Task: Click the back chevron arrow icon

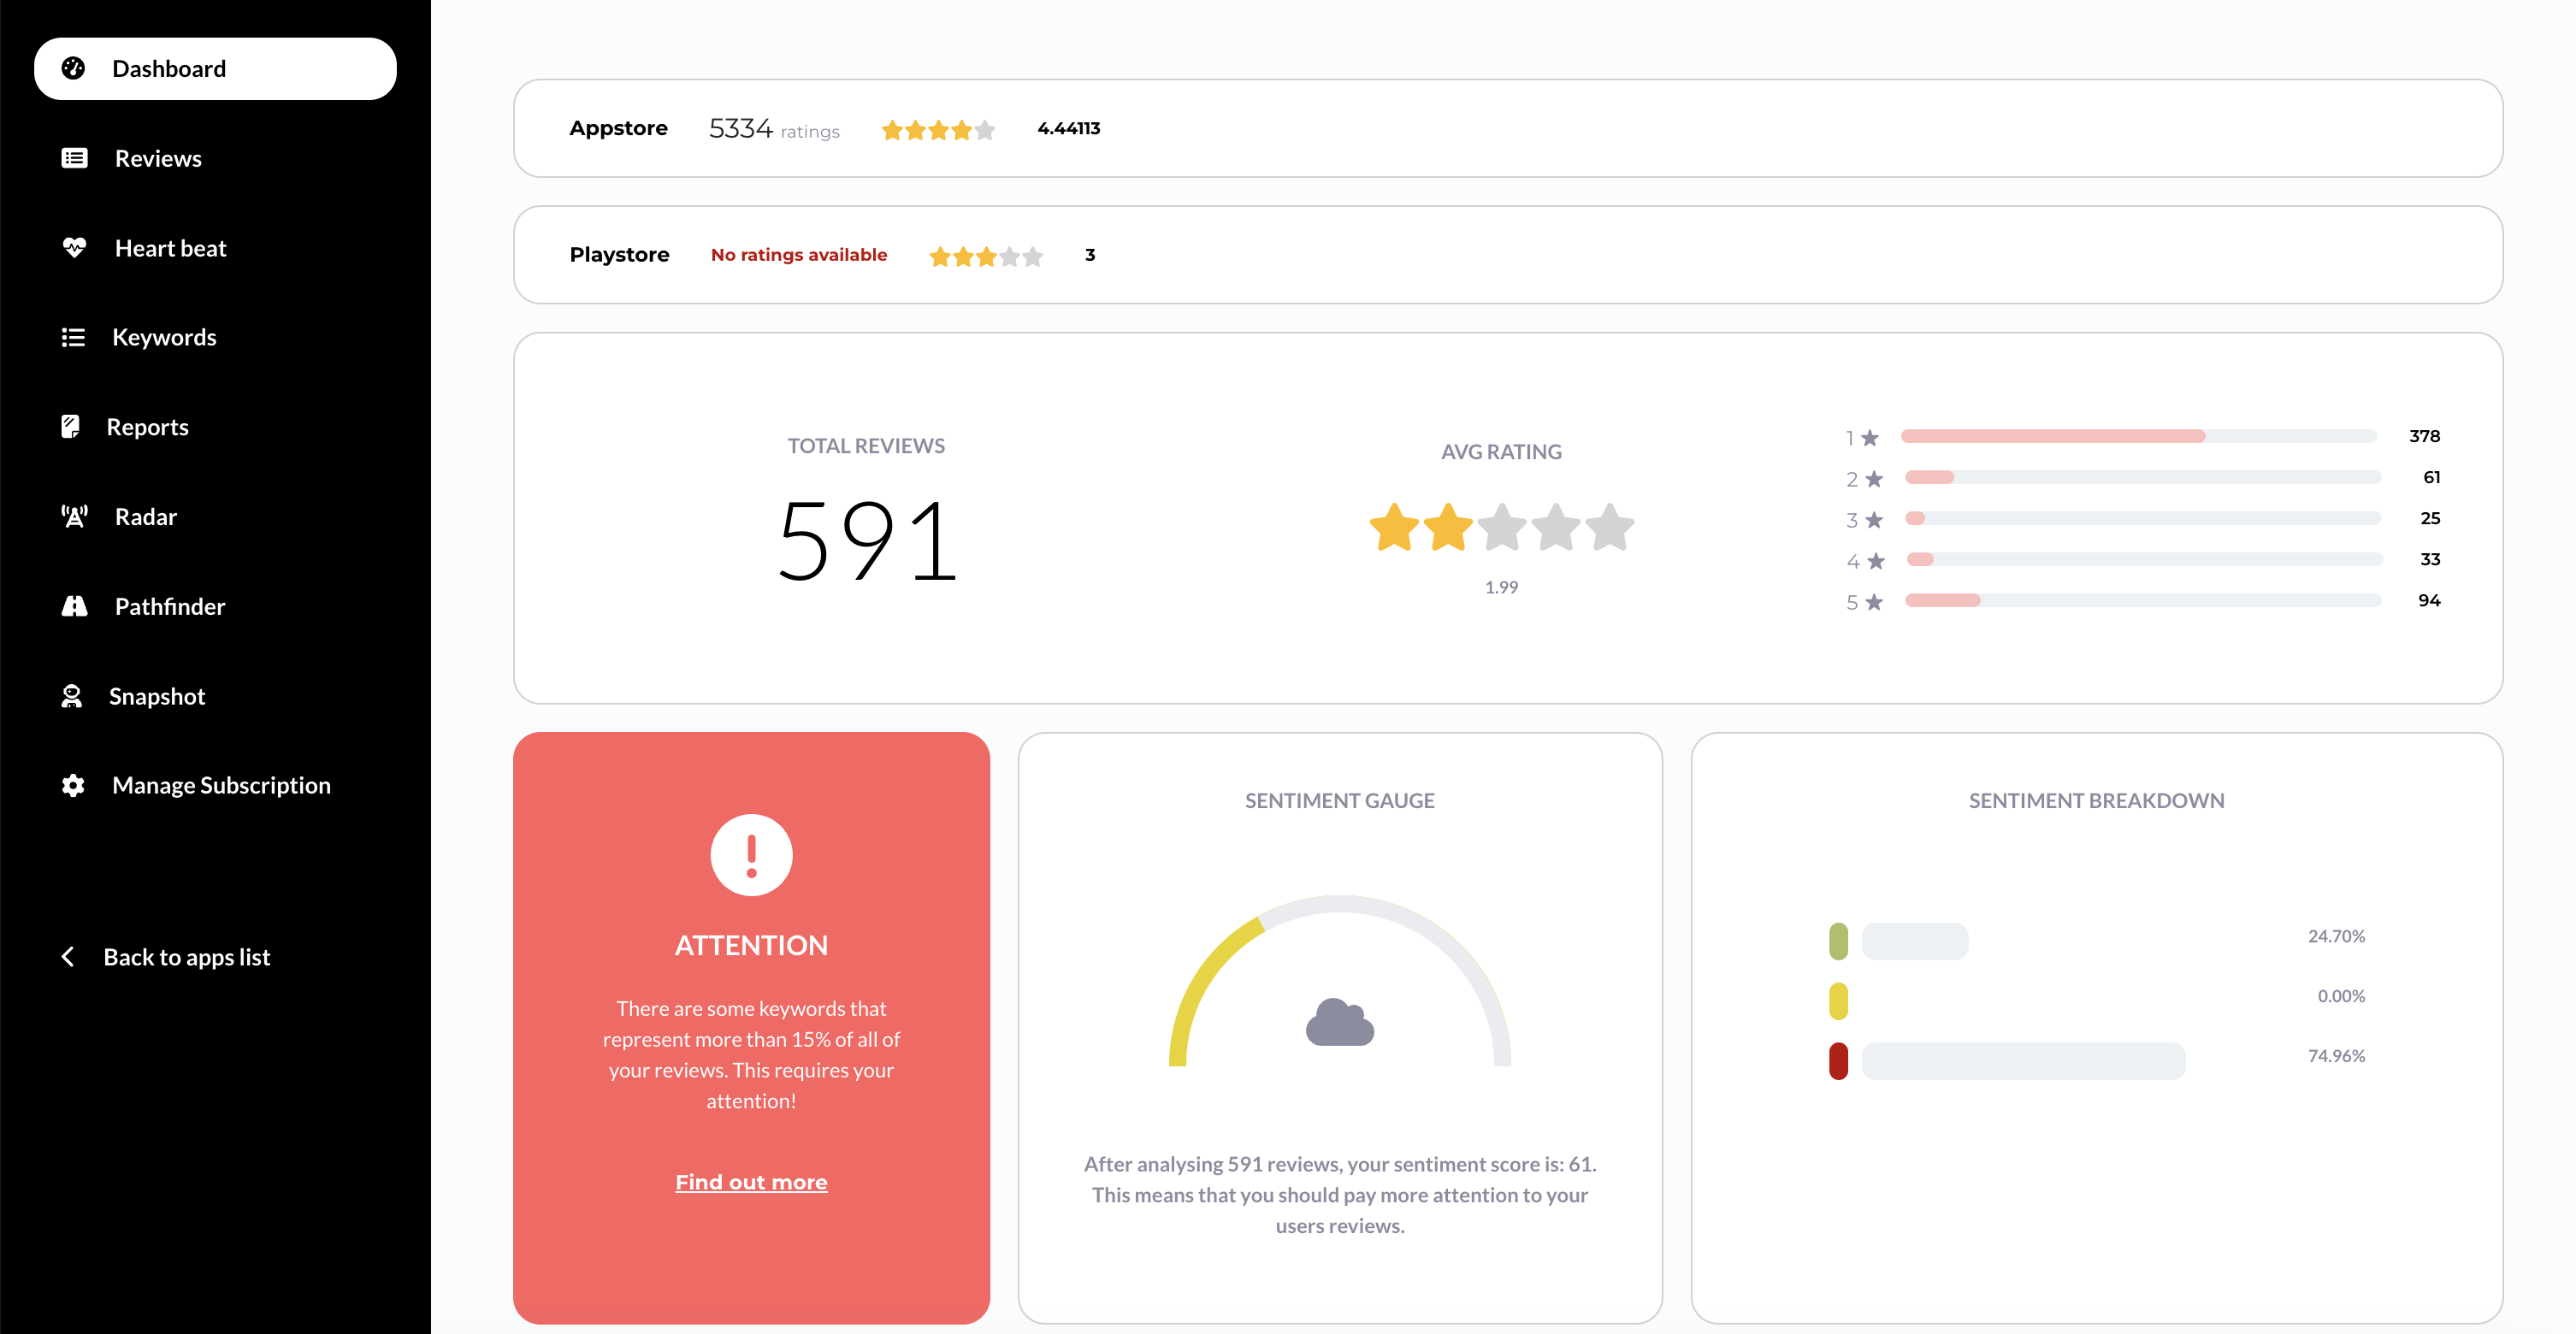Action: tap(68, 957)
